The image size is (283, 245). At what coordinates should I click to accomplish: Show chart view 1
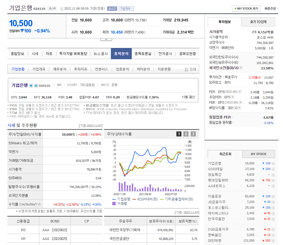tap(179, 134)
